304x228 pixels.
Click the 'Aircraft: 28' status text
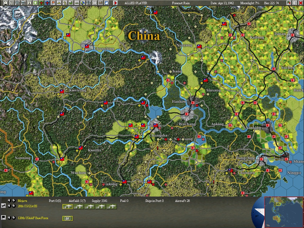[182, 201]
